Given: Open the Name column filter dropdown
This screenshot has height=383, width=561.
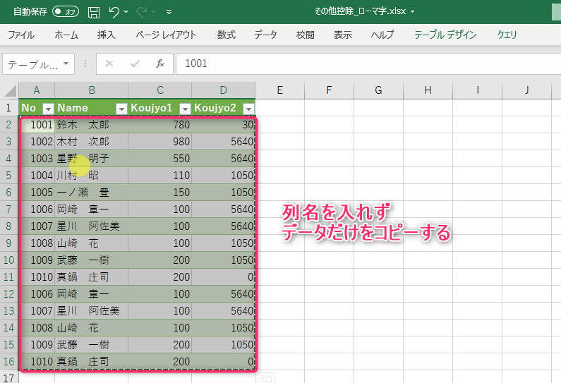Looking at the screenshot, I should [121, 109].
